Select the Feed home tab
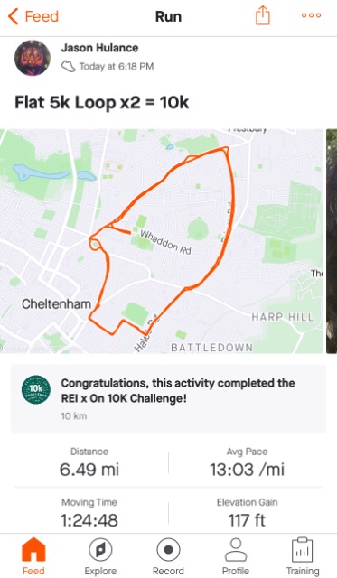Viewport: 337px width, 578px height. (33, 556)
